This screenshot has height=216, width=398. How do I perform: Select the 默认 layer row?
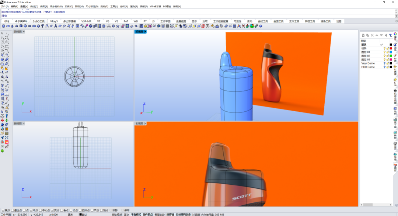[376, 45]
